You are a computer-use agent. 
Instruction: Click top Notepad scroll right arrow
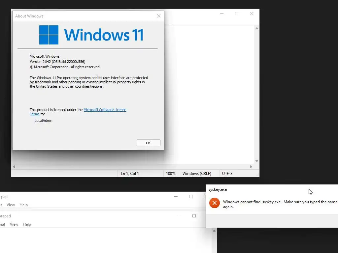pos(251,166)
